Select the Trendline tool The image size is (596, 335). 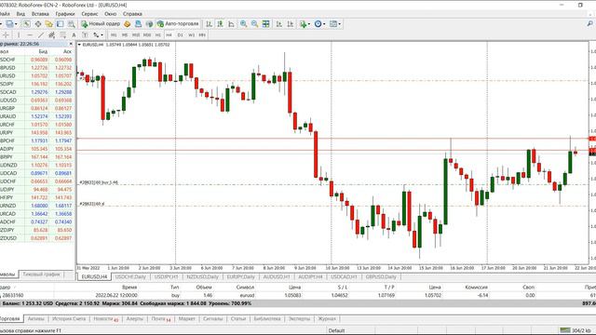coord(41,35)
